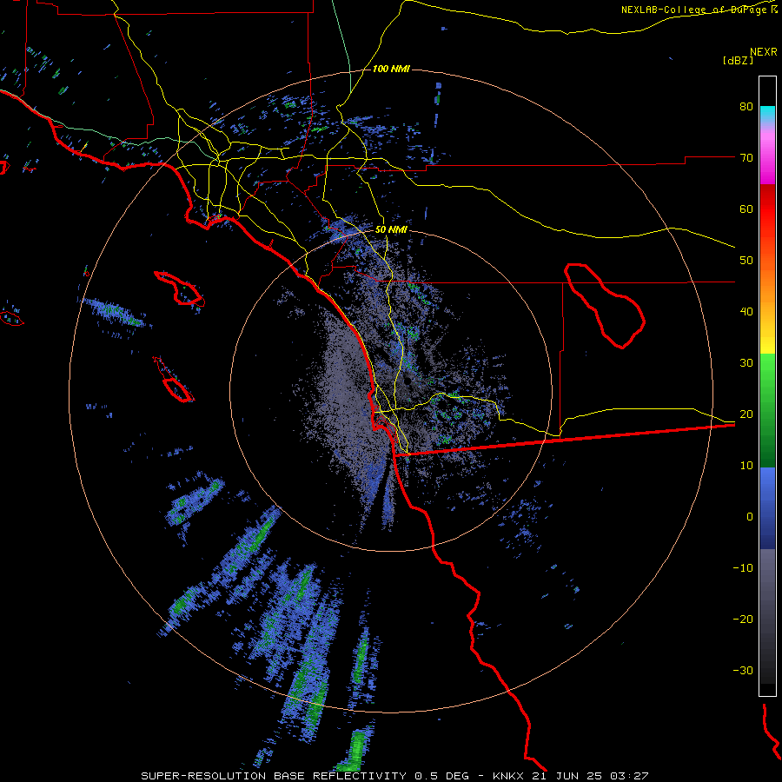The height and width of the screenshot is (782, 782).
Task: Select the 30 value on the dBZ scale
Action: click(746, 363)
